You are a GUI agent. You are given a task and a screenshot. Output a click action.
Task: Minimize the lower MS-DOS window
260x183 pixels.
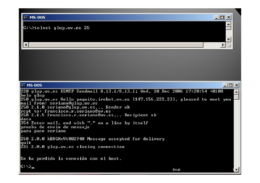tap(225, 85)
